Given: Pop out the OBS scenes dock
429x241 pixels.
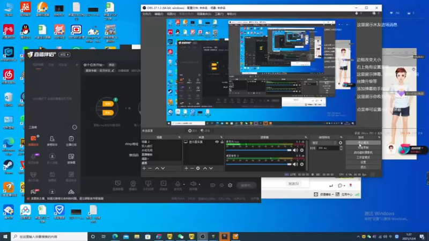Looking at the screenshot, I should point(180,137).
